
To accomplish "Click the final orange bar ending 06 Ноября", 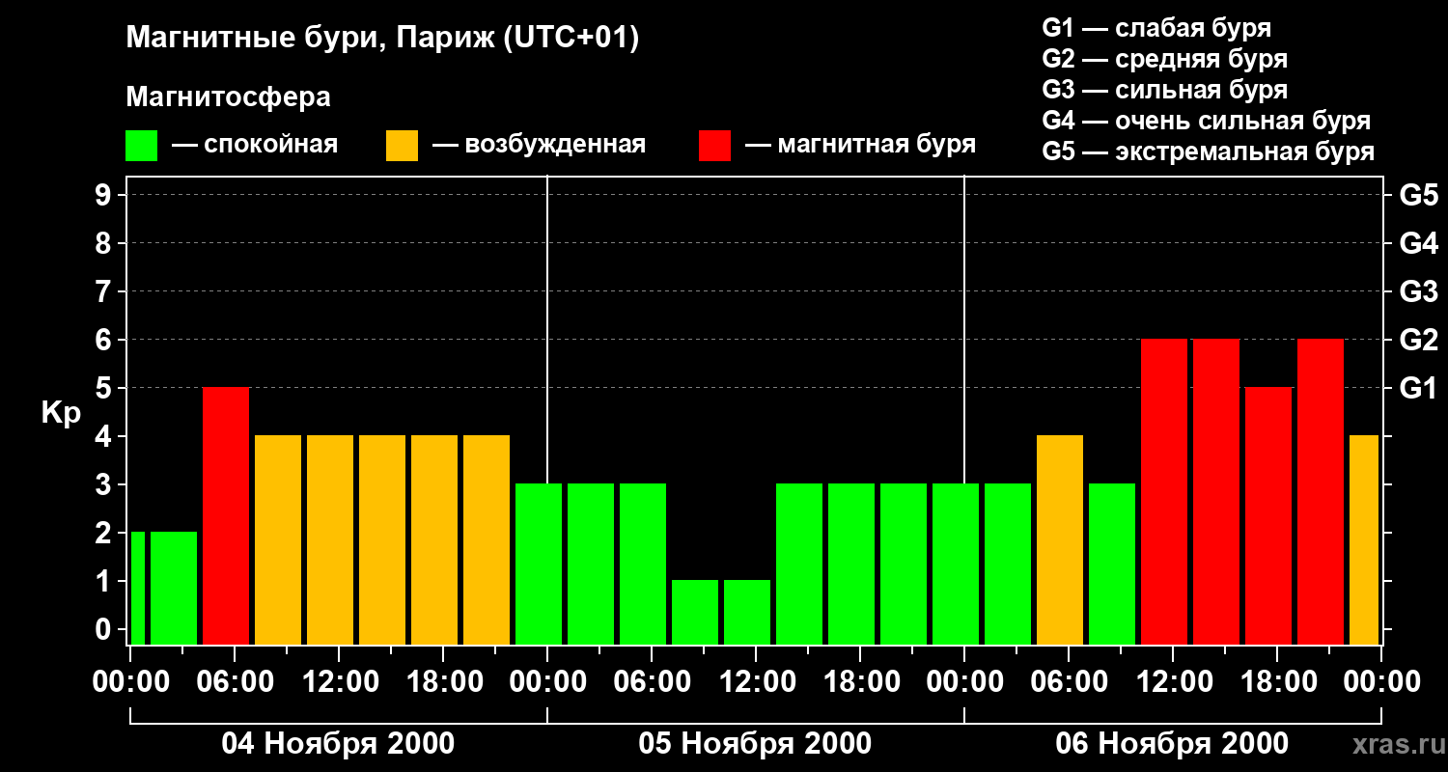I will point(1364,539).
